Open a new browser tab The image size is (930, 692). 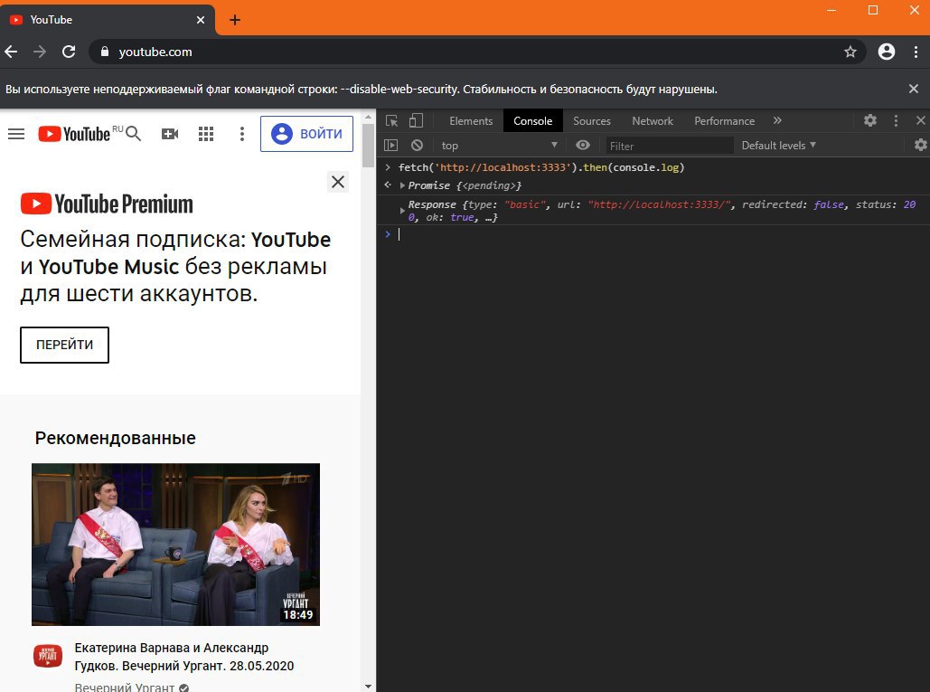point(235,20)
